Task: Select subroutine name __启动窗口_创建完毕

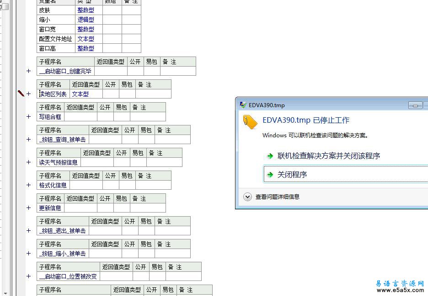Action: [65, 71]
